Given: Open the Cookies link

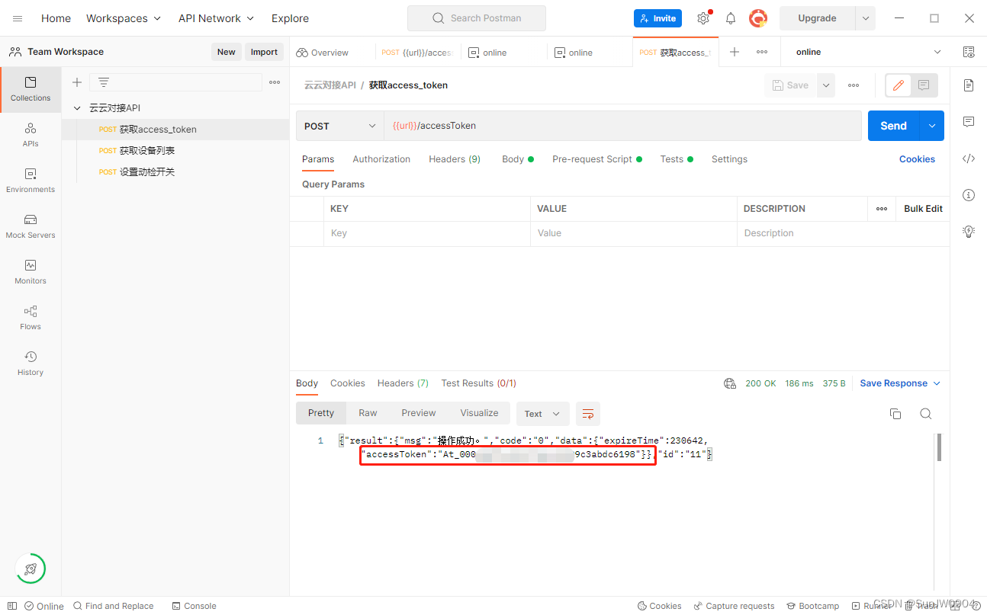Looking at the screenshot, I should click(x=917, y=159).
